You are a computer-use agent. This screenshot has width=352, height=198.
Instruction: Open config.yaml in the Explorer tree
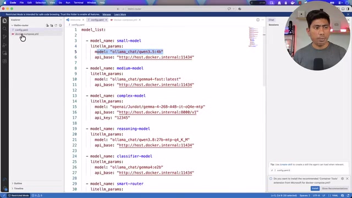[21, 30]
